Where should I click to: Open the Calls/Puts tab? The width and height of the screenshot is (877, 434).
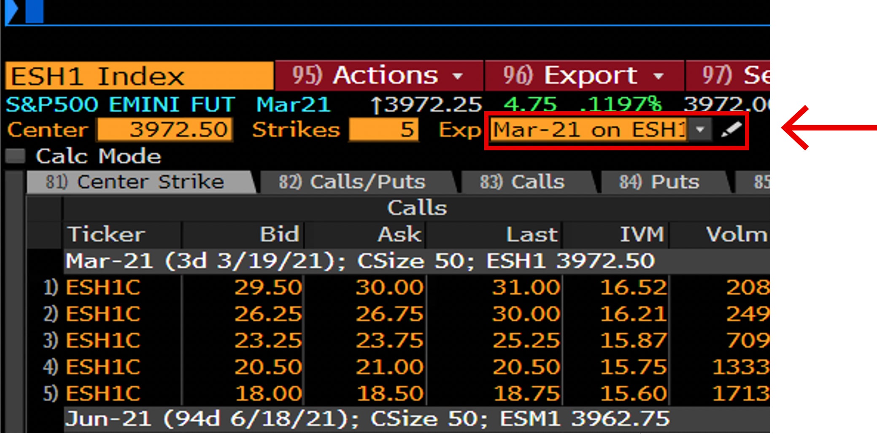pyautogui.click(x=357, y=182)
